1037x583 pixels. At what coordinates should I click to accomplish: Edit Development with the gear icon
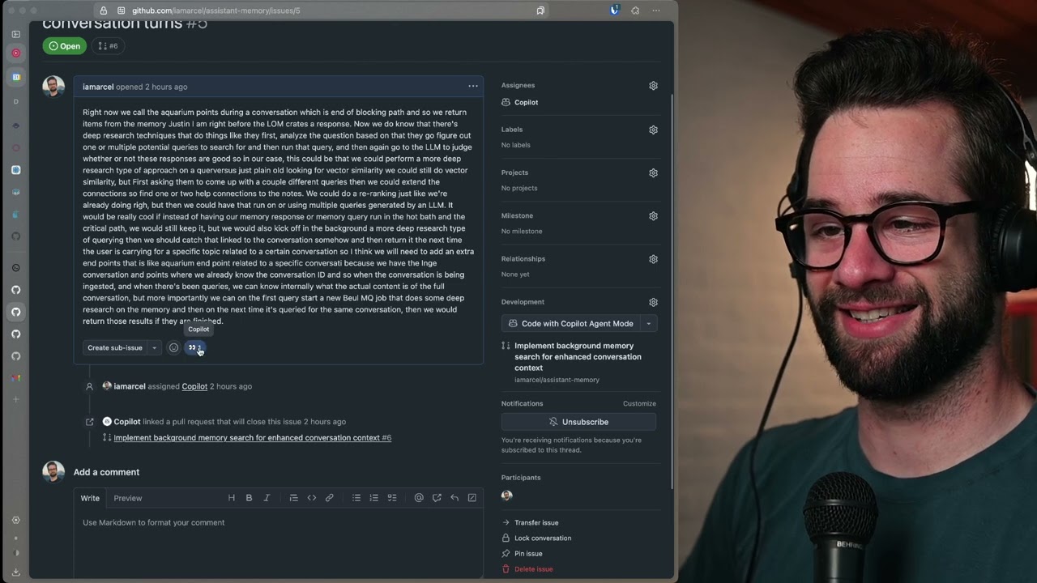click(x=653, y=302)
